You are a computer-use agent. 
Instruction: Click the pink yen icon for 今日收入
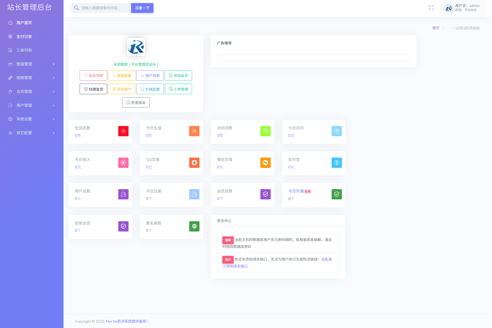click(123, 163)
